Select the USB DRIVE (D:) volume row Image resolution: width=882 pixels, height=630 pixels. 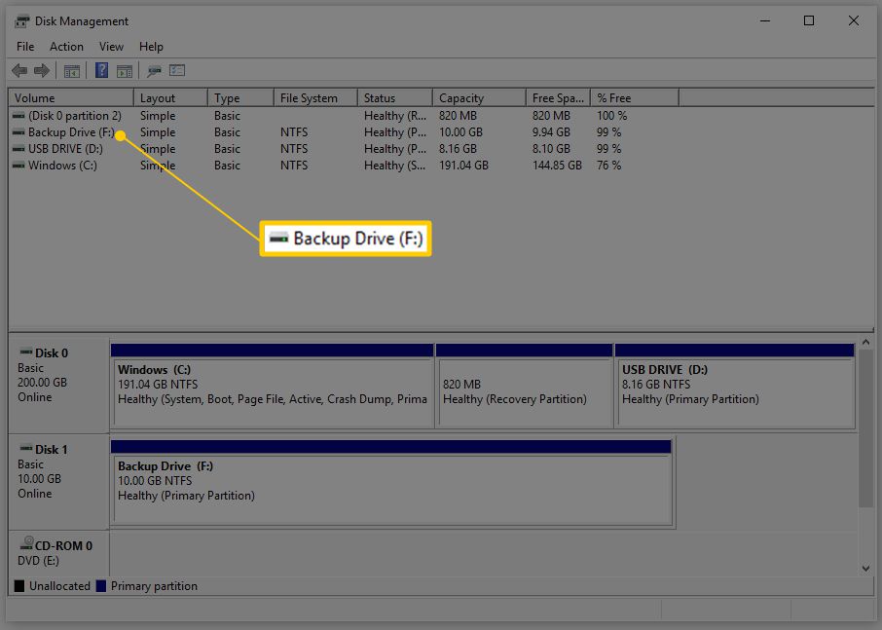[65, 149]
